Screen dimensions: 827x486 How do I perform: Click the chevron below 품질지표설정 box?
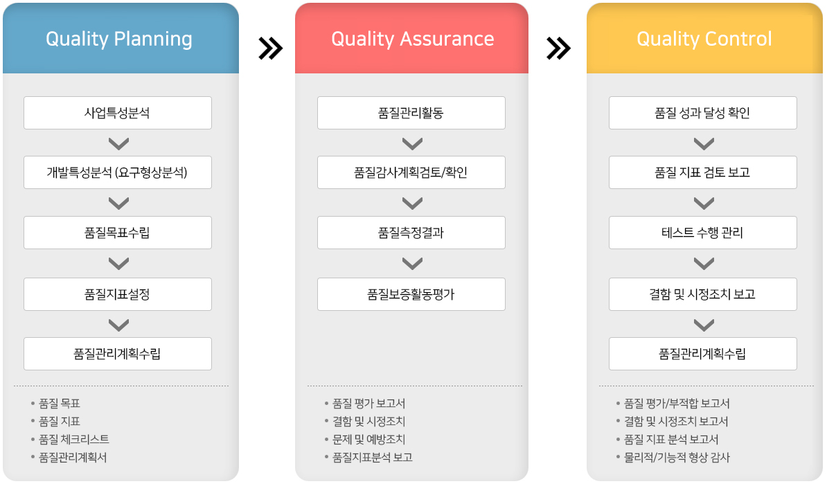pos(118,325)
